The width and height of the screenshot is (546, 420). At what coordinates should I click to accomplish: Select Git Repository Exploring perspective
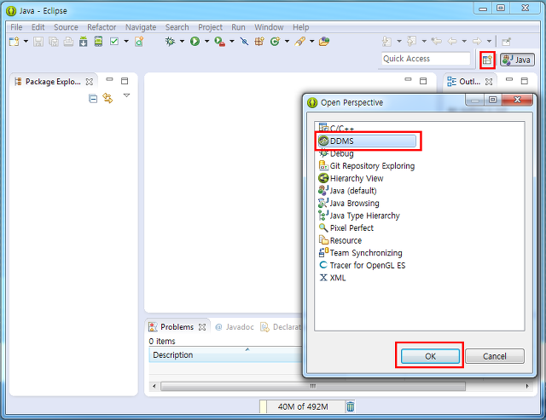(367, 166)
